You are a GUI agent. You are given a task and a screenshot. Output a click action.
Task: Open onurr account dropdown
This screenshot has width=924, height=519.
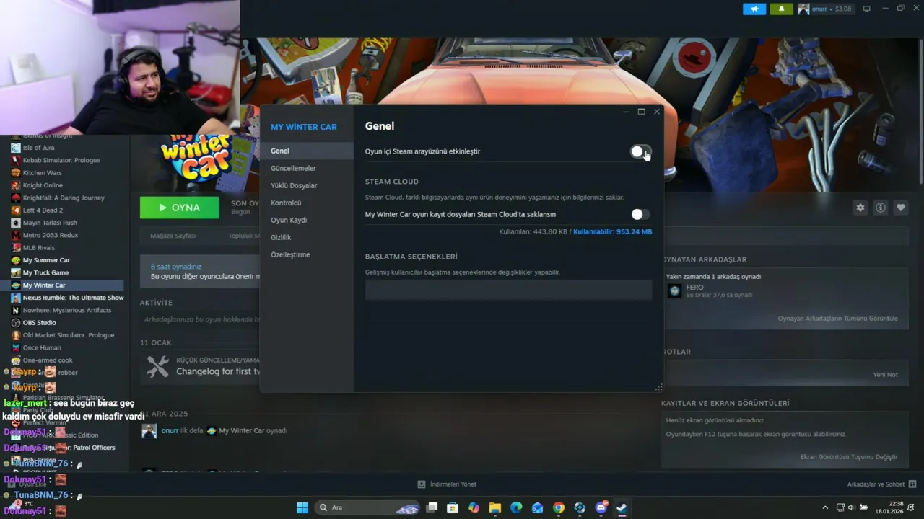point(826,9)
